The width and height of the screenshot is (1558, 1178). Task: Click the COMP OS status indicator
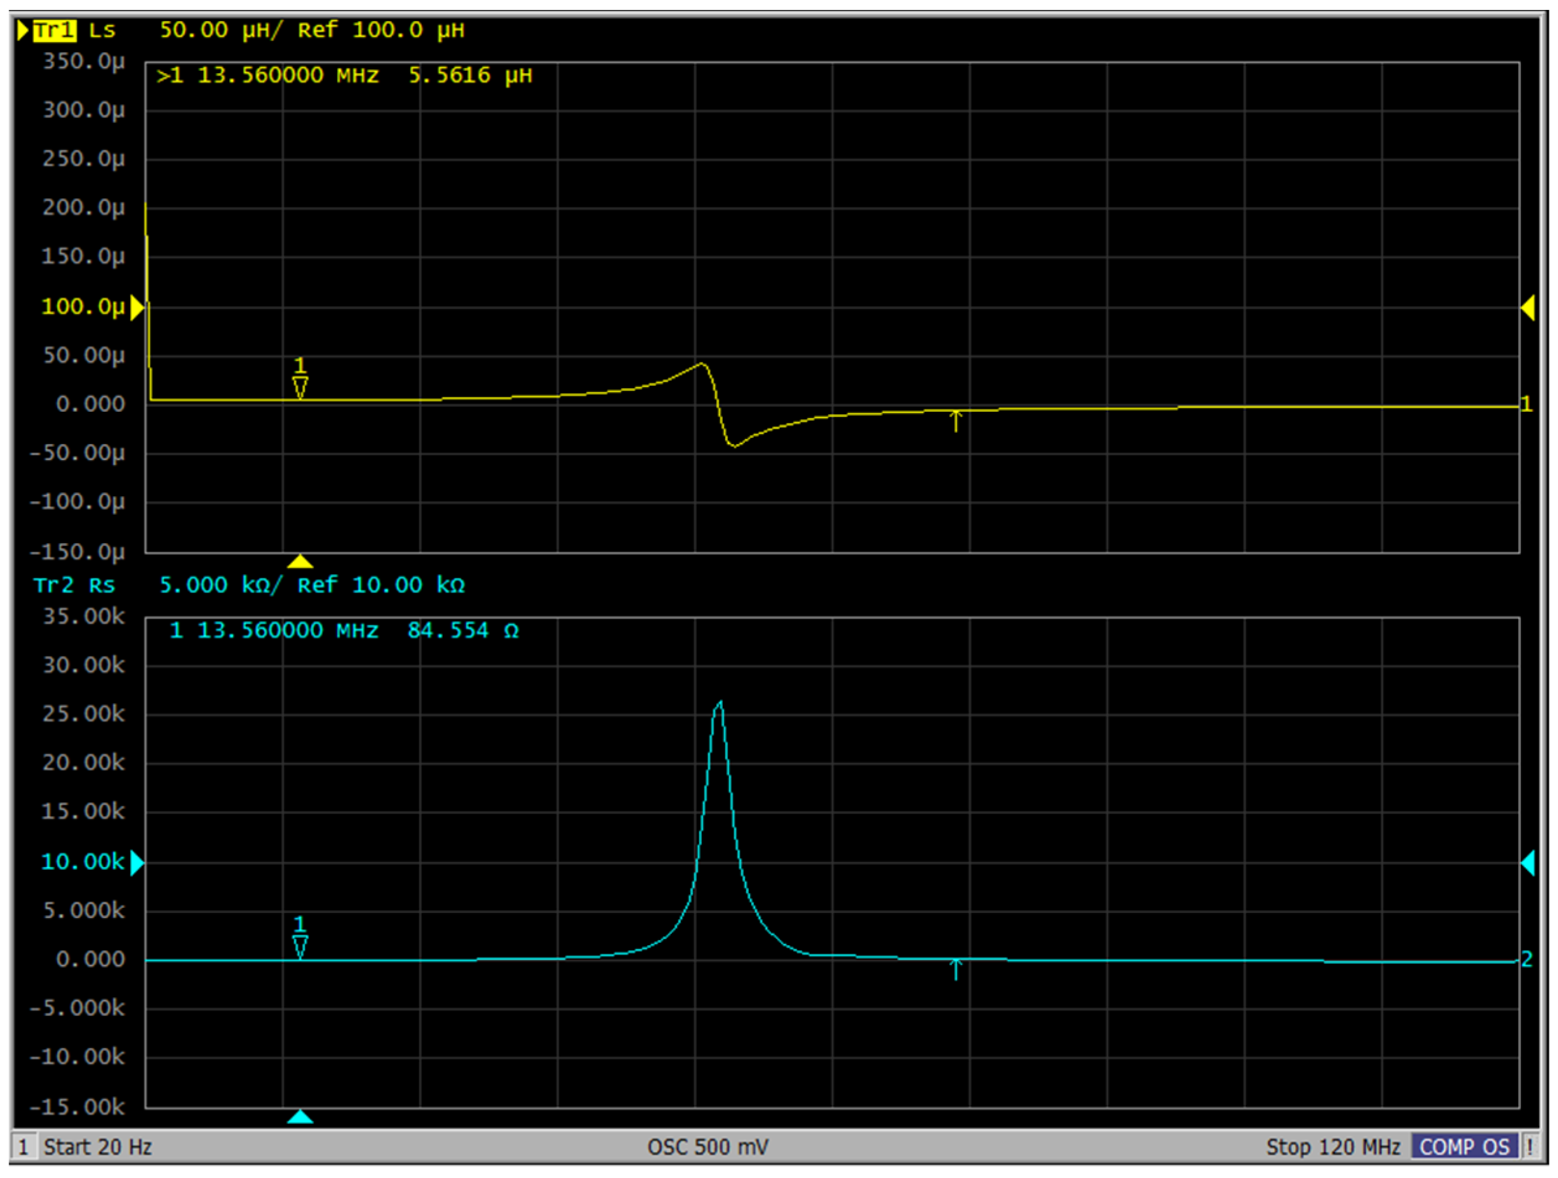(x=1464, y=1147)
